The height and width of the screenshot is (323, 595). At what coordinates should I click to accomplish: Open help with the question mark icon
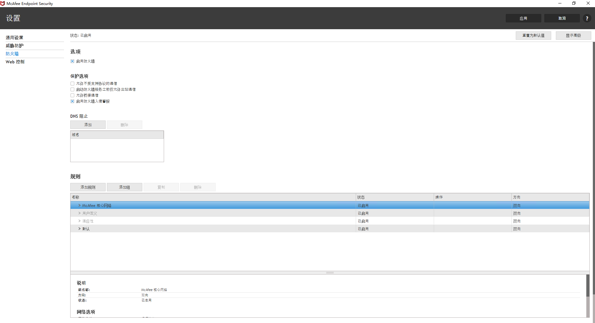click(x=587, y=18)
